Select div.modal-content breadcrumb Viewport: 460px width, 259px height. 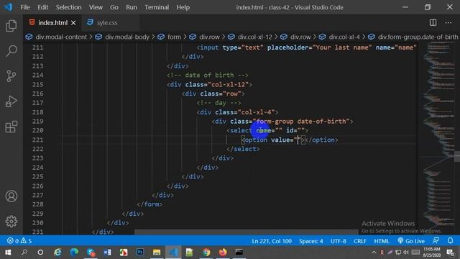coord(61,37)
